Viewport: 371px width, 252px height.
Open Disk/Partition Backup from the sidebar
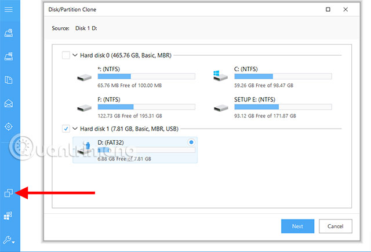[x=9, y=33]
